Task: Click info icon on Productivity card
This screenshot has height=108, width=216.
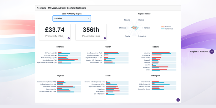Action: tap(69, 38)
